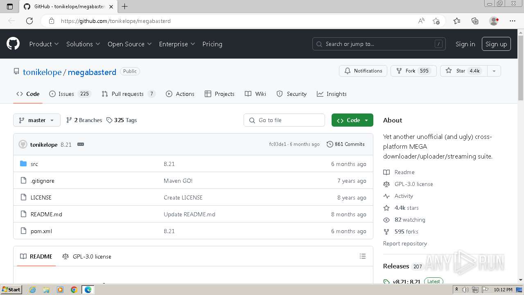Viewport: 524px width, 295px height.
Task: Add page to favorites star icon
Action: click(436, 21)
